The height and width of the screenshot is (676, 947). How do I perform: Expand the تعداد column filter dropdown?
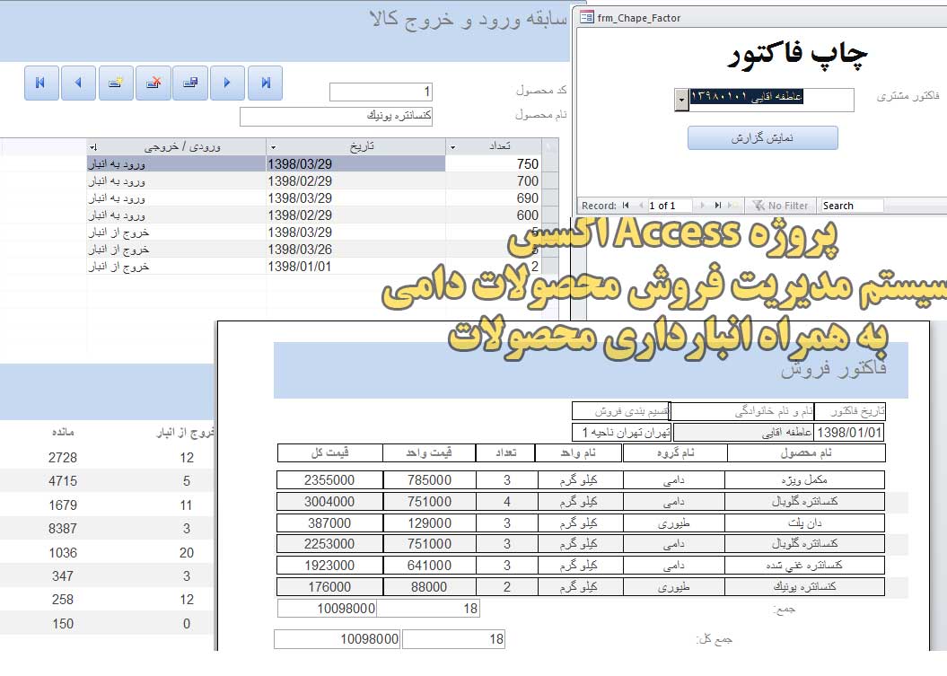pyautogui.click(x=453, y=146)
